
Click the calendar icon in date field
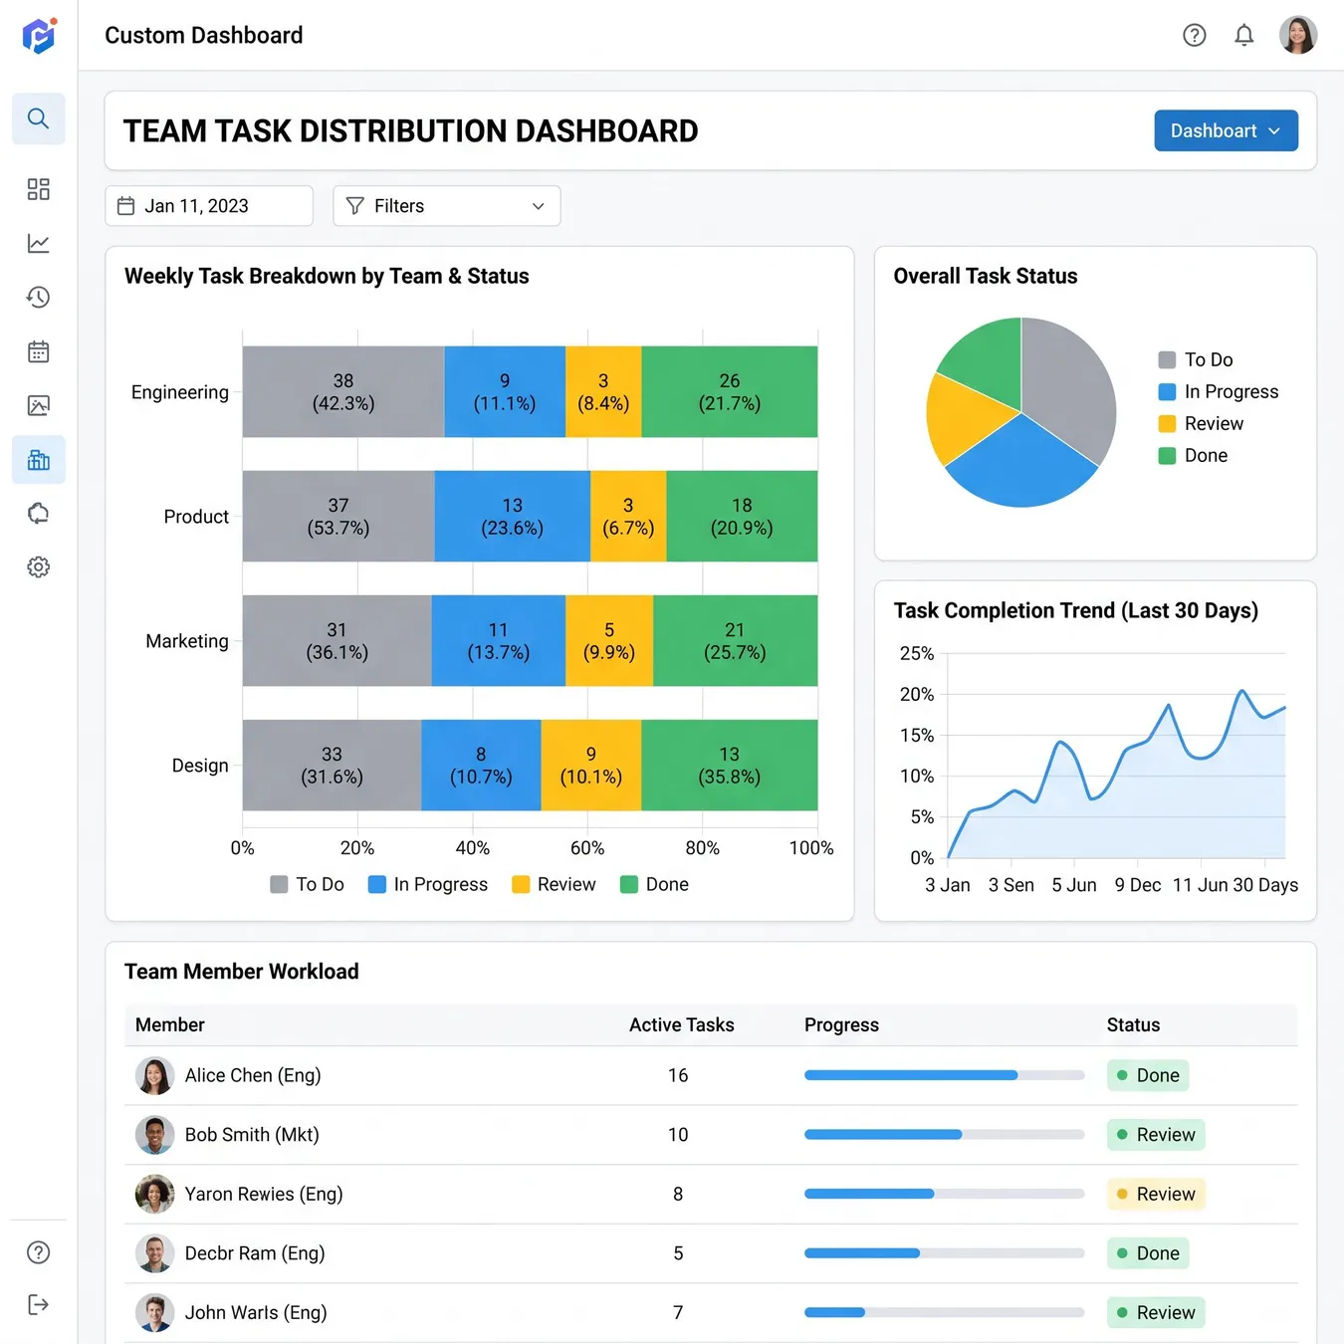tap(126, 206)
